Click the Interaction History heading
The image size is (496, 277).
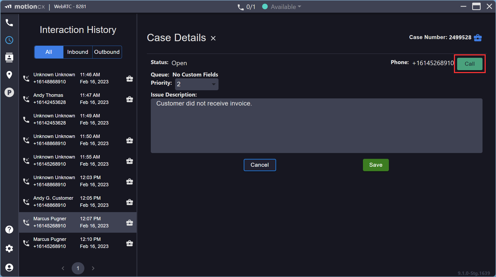click(78, 30)
